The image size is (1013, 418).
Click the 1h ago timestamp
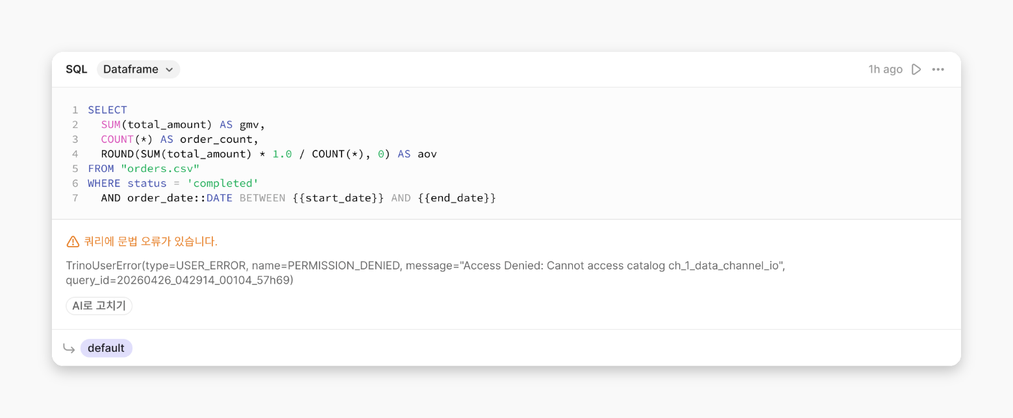(x=885, y=69)
